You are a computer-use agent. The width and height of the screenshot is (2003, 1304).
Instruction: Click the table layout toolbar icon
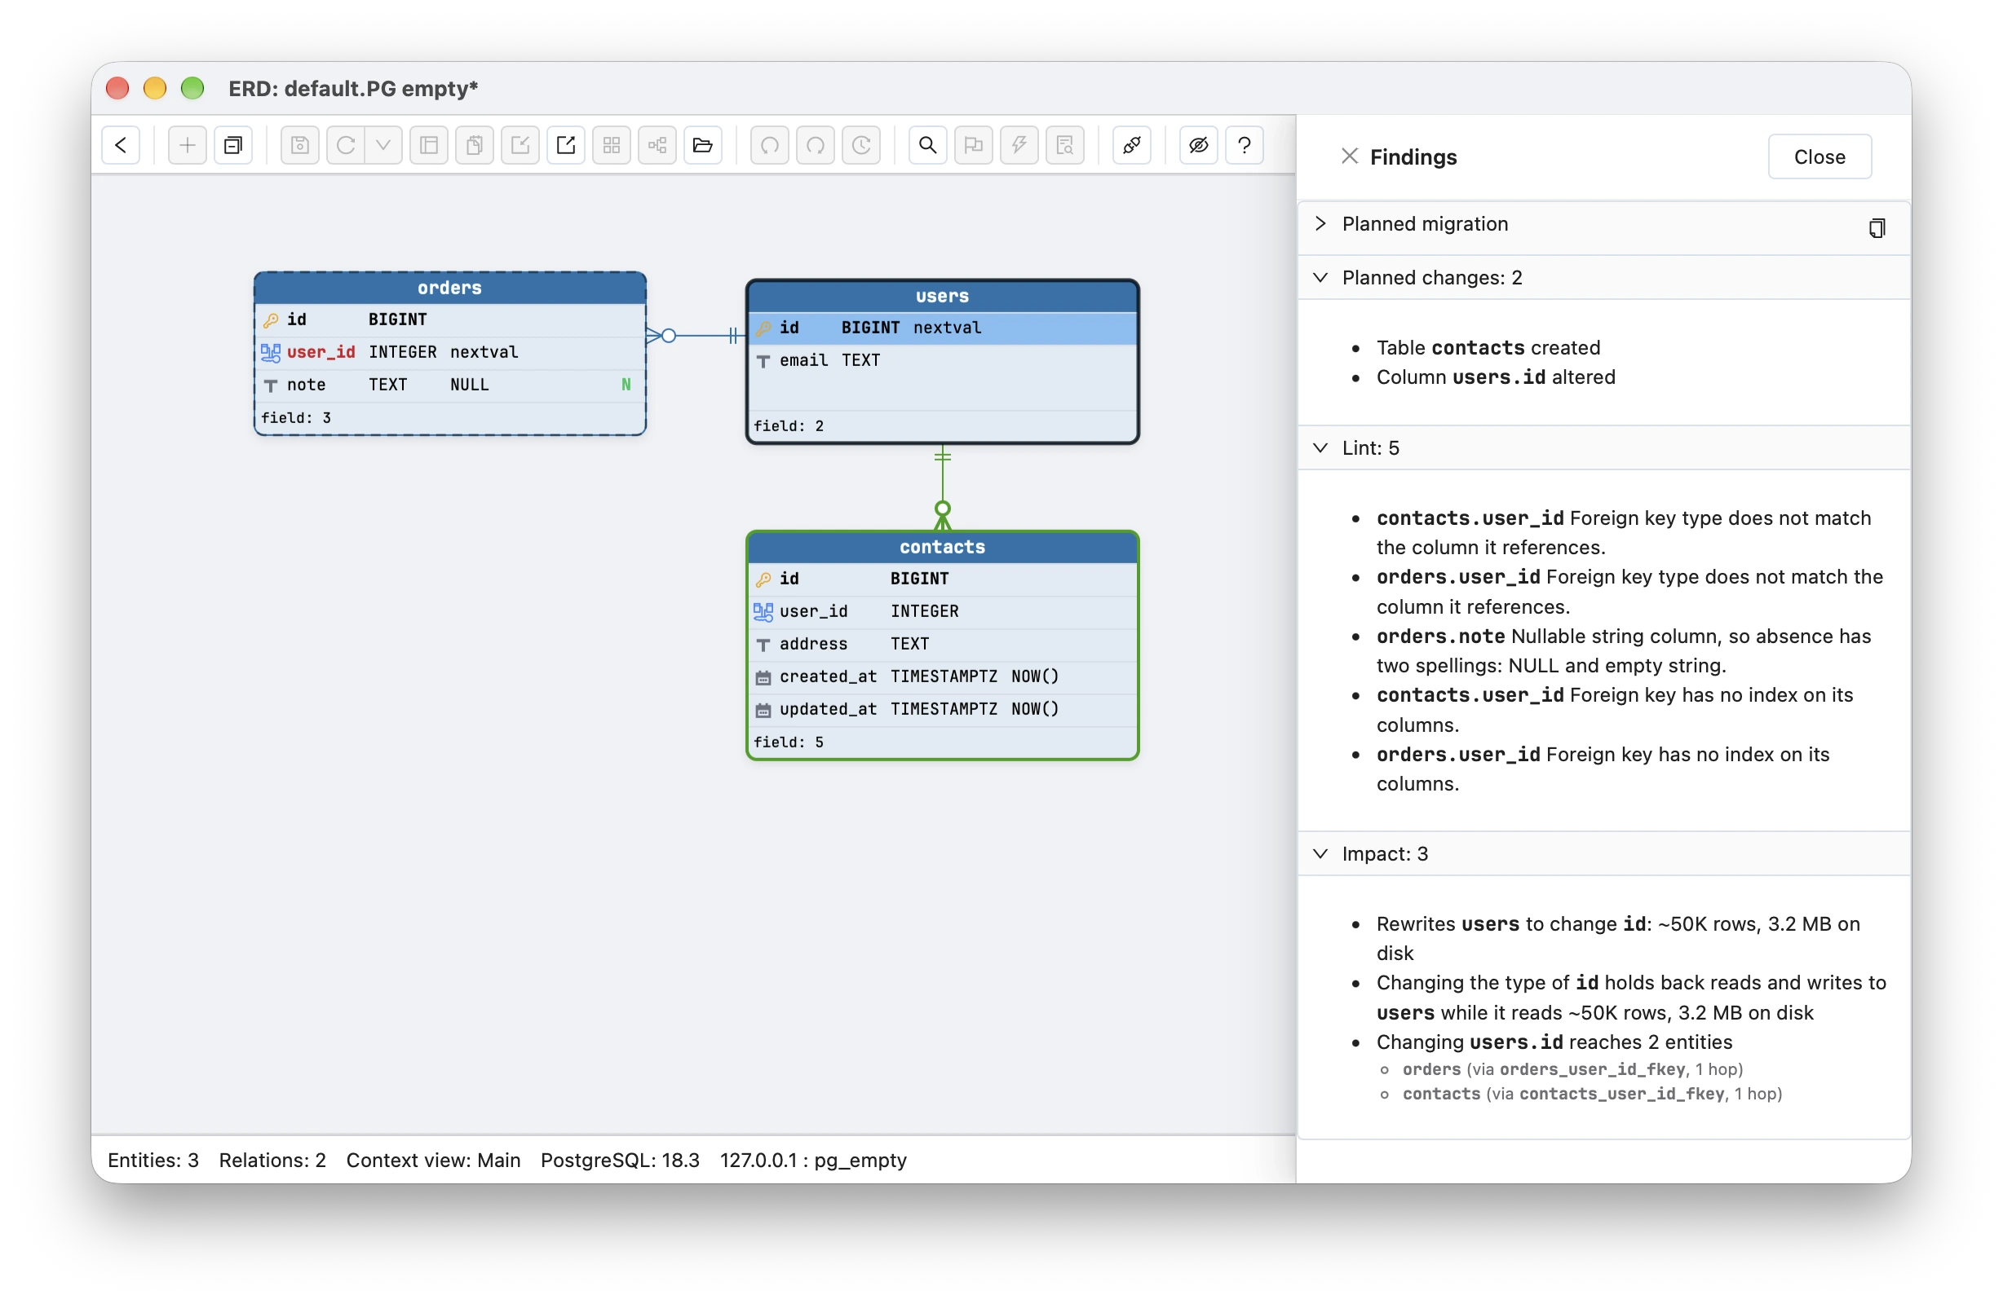coord(429,146)
